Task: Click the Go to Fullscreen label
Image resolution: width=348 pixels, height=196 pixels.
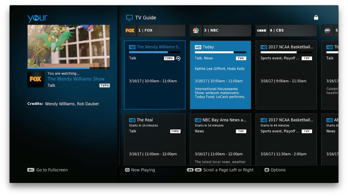Action: [52, 170]
